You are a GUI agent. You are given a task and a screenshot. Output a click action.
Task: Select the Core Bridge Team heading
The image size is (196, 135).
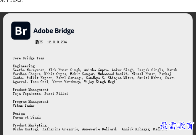[x=28, y=58]
